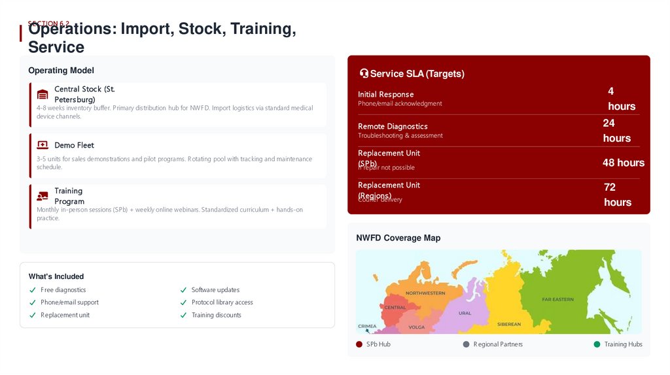Click the Replacement unit checkmark
Image resolution: width=670 pixels, height=375 pixels.
coord(33,316)
